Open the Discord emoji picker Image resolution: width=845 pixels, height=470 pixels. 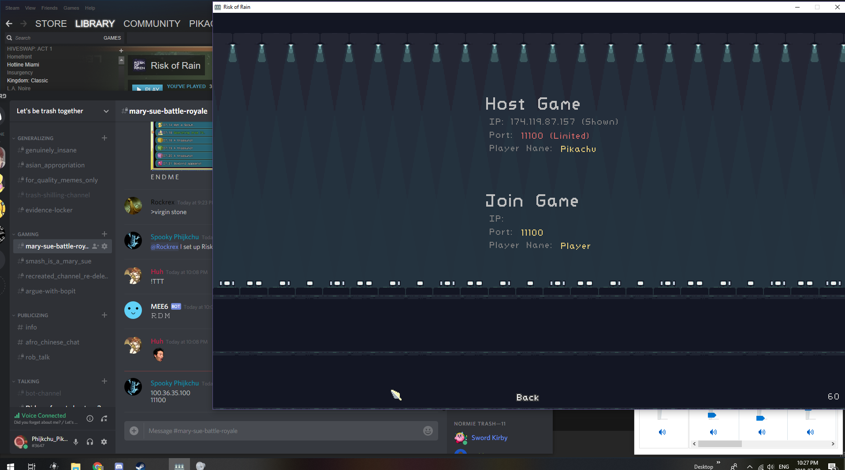click(428, 431)
